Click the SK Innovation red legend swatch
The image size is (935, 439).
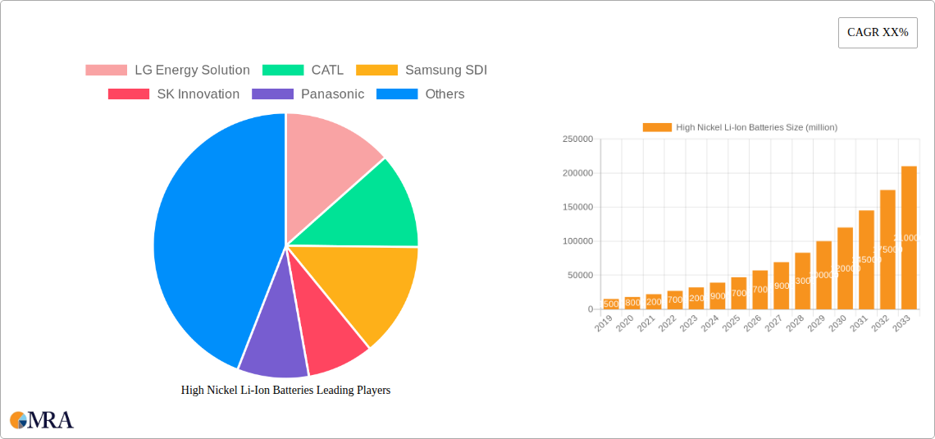point(128,94)
